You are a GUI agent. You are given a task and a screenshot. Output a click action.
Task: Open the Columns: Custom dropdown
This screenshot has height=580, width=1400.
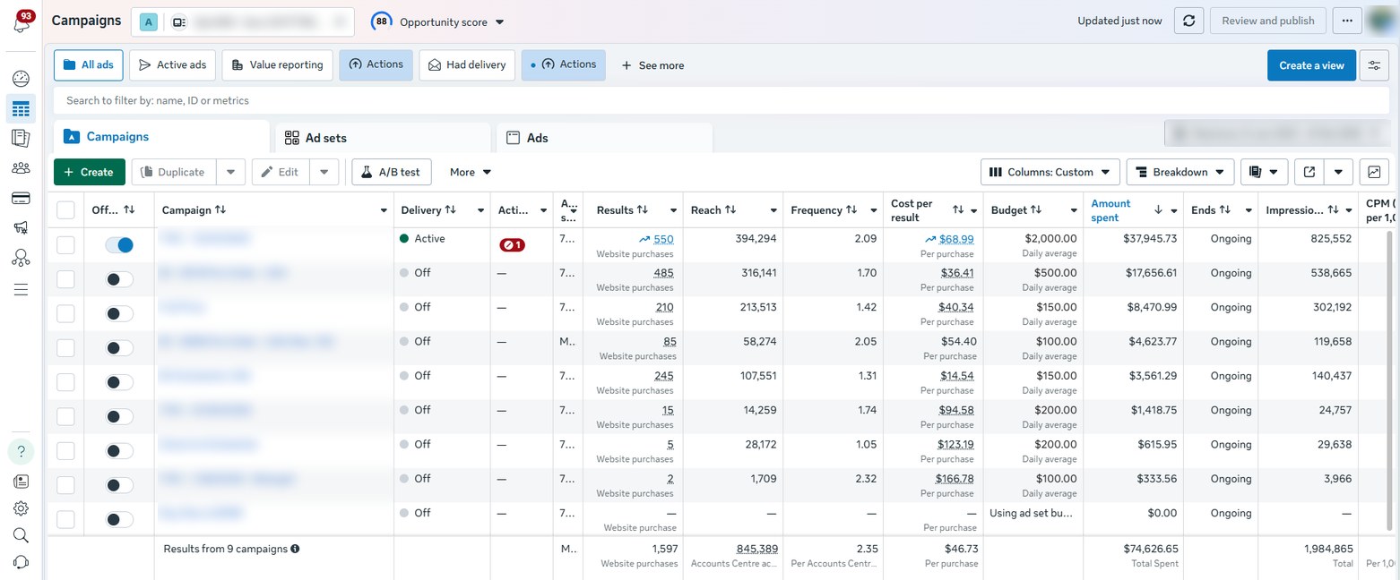pos(1050,172)
